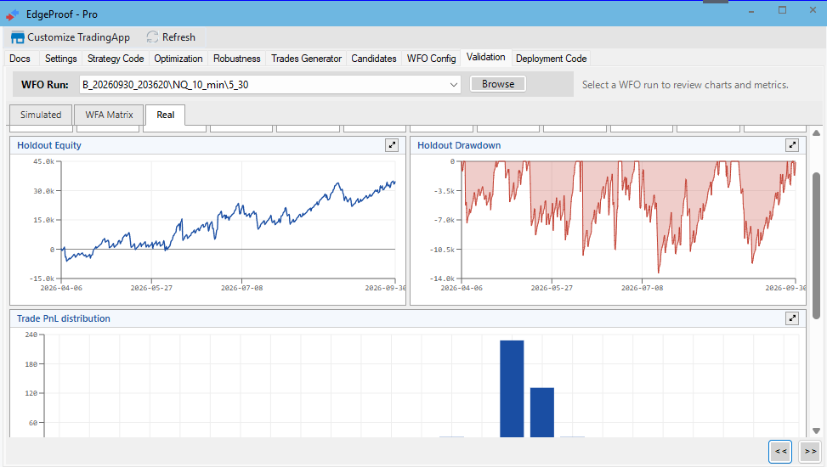Select the Validation tab
The width and height of the screenshot is (827, 467).
click(486, 57)
